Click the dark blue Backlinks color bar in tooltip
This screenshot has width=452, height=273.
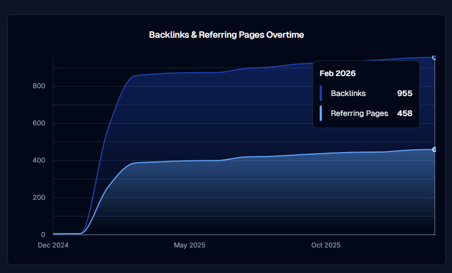tap(321, 93)
